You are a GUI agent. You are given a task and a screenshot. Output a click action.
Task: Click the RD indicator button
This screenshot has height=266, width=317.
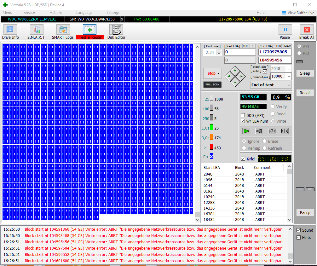310,189
